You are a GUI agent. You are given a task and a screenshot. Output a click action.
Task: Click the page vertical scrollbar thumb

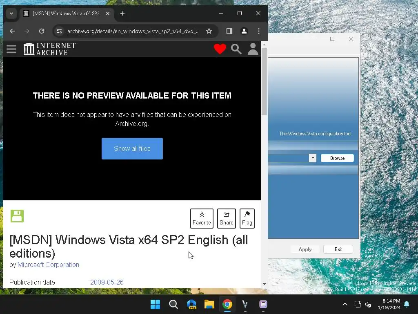tap(264, 81)
